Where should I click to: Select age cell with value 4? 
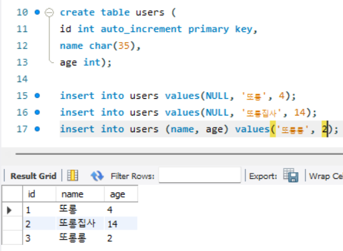pyautogui.click(x=121, y=210)
